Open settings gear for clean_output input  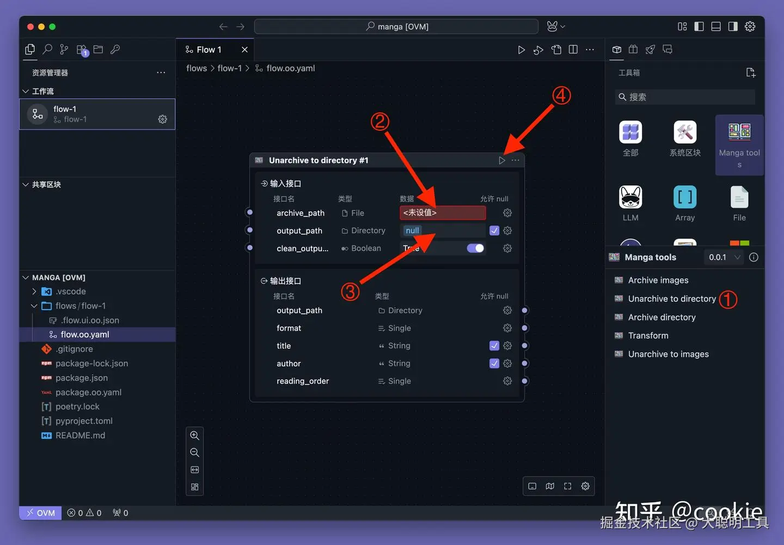[x=507, y=248]
